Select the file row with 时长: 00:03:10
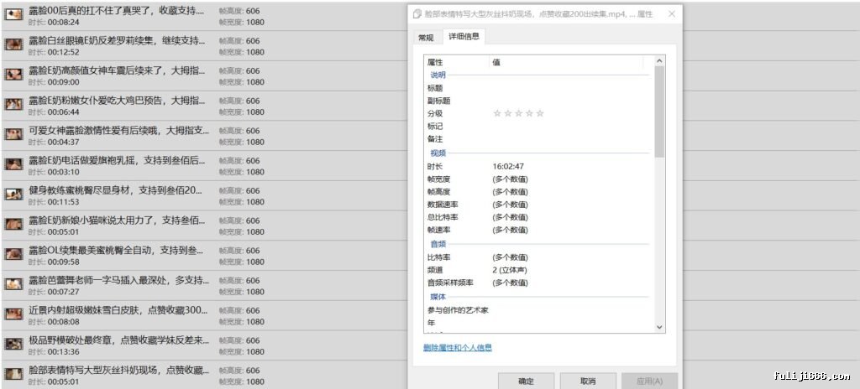Image resolution: width=860 pixels, height=389 pixels. [203, 166]
